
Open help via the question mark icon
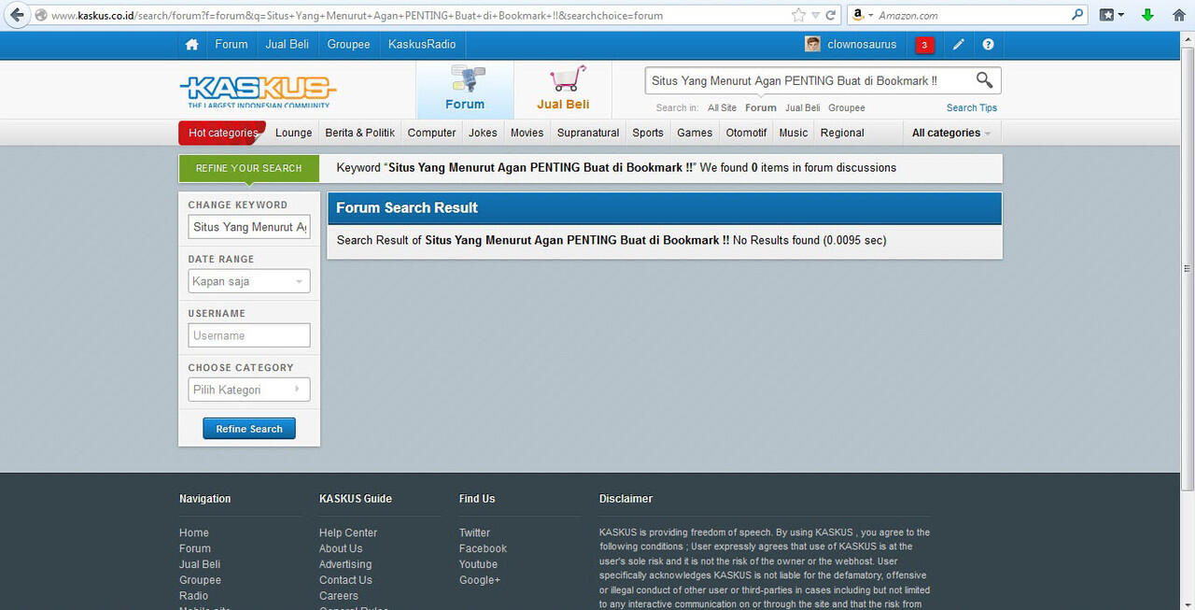coord(988,44)
